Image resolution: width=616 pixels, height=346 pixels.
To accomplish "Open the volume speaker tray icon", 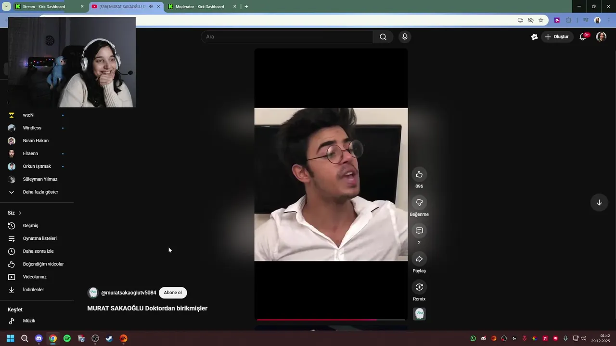I will pos(583,338).
